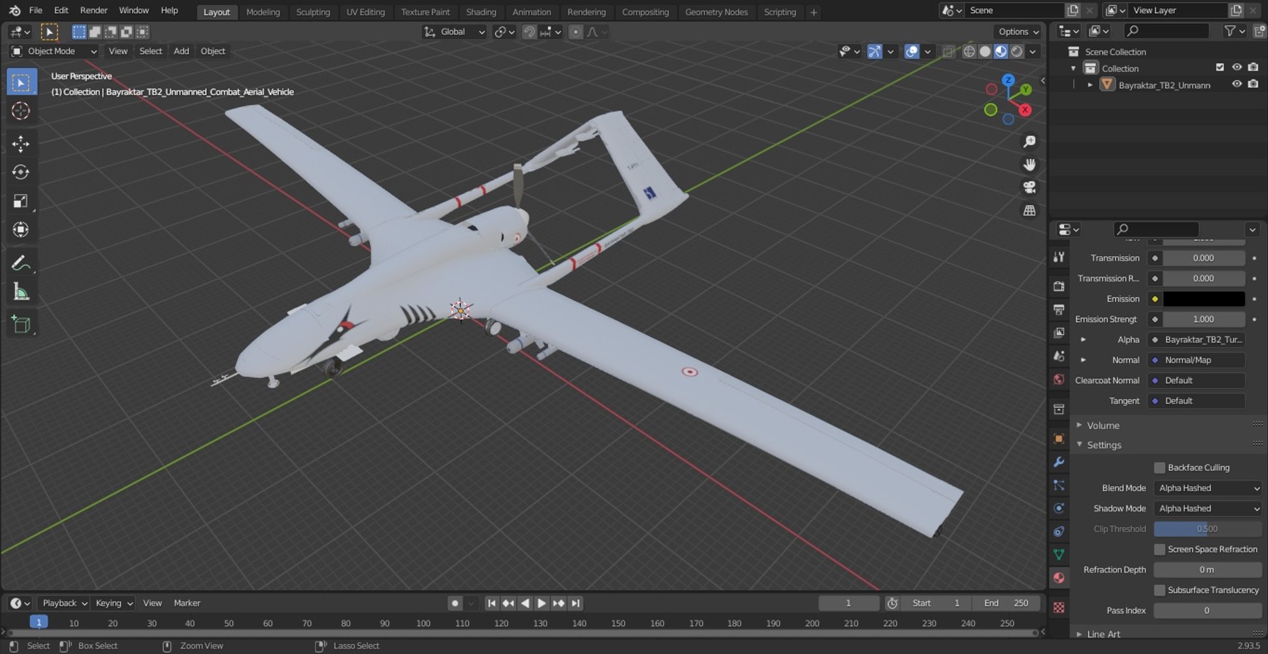Open the Material properties tab
Image resolution: width=1268 pixels, height=654 pixels.
(1059, 578)
